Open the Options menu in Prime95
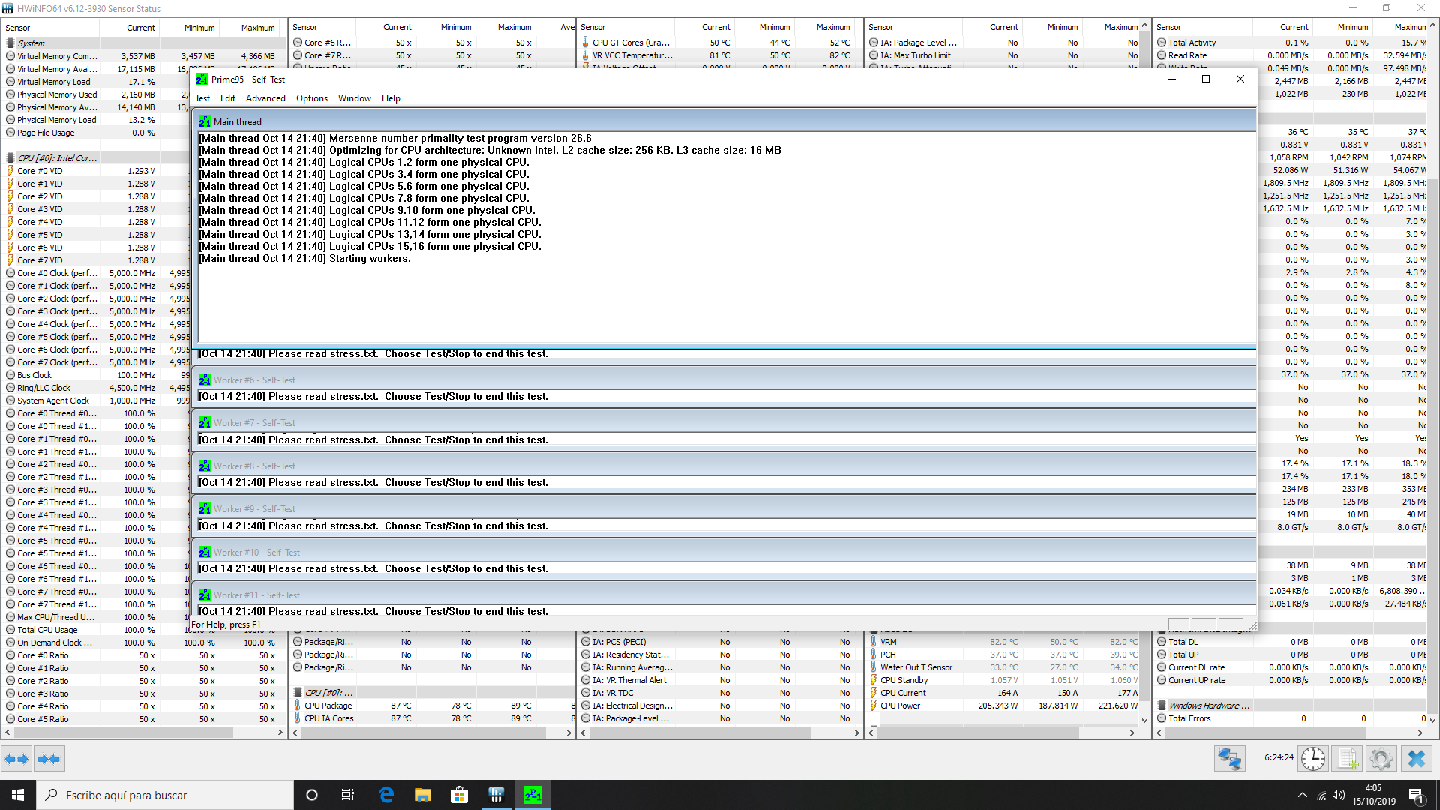 pyautogui.click(x=311, y=98)
